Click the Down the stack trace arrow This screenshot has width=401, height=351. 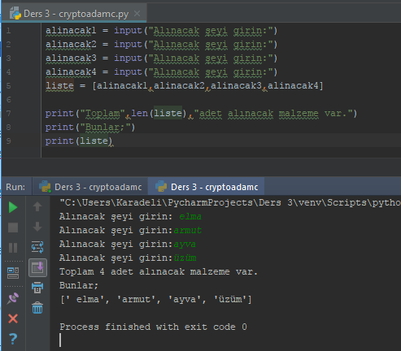point(37,227)
